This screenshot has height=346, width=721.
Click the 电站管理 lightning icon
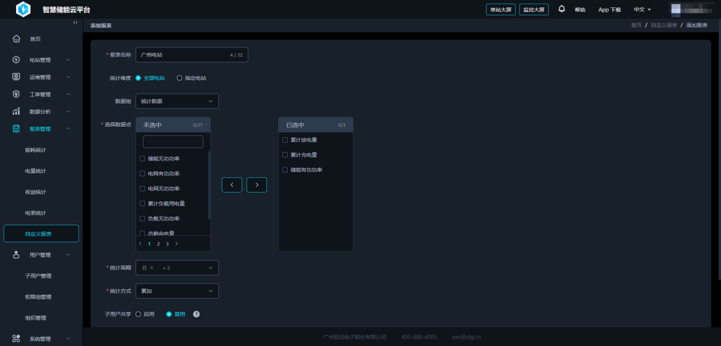(x=16, y=59)
